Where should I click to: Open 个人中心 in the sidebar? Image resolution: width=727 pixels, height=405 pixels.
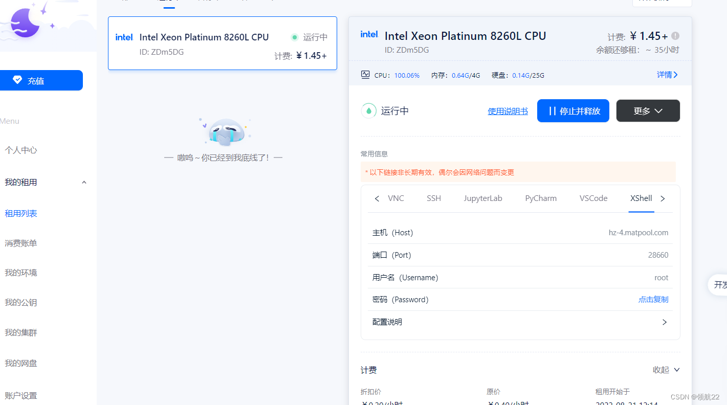21,150
